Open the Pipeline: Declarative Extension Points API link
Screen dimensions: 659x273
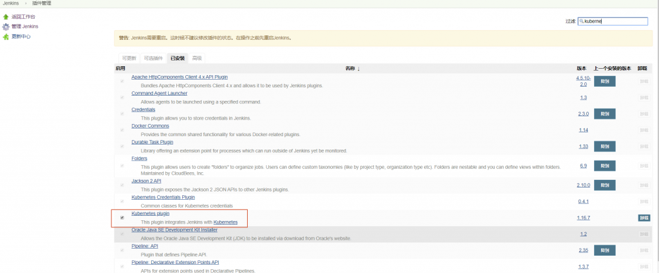[175, 263]
